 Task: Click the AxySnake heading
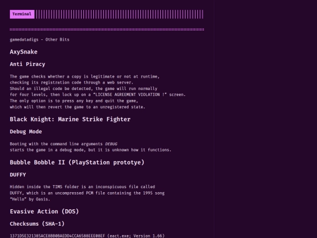[x=23, y=52]
